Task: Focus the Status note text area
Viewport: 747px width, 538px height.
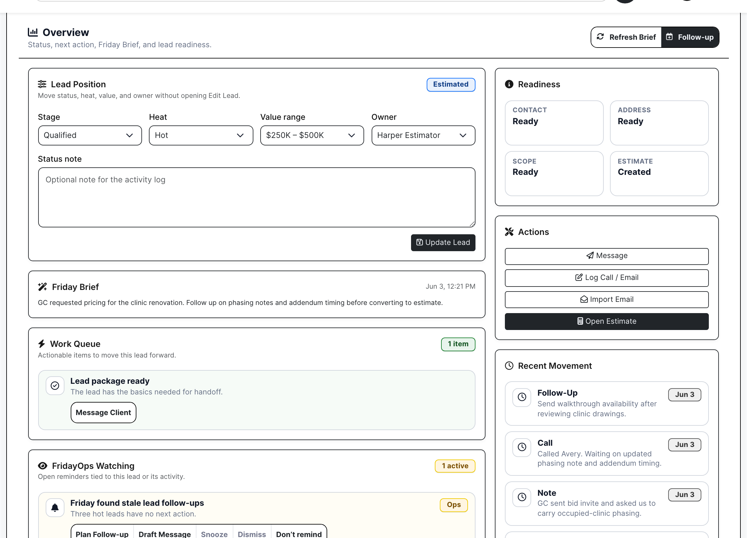Action: point(257,198)
